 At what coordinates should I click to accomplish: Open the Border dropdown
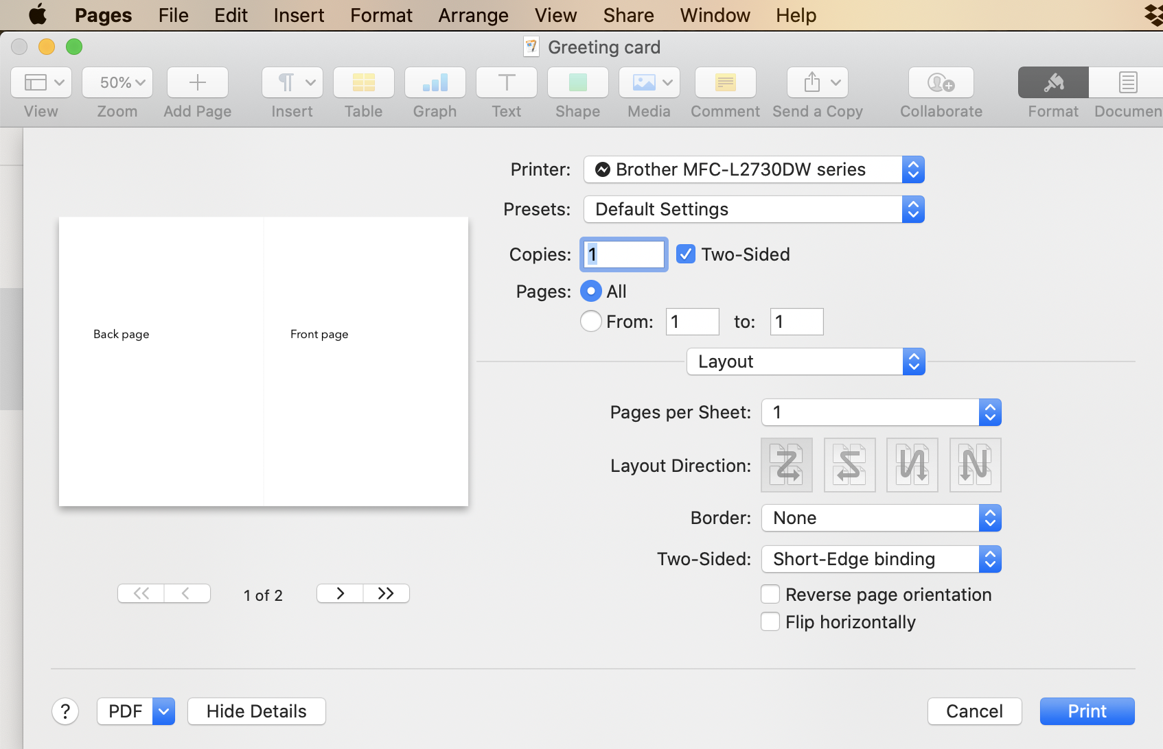click(882, 518)
